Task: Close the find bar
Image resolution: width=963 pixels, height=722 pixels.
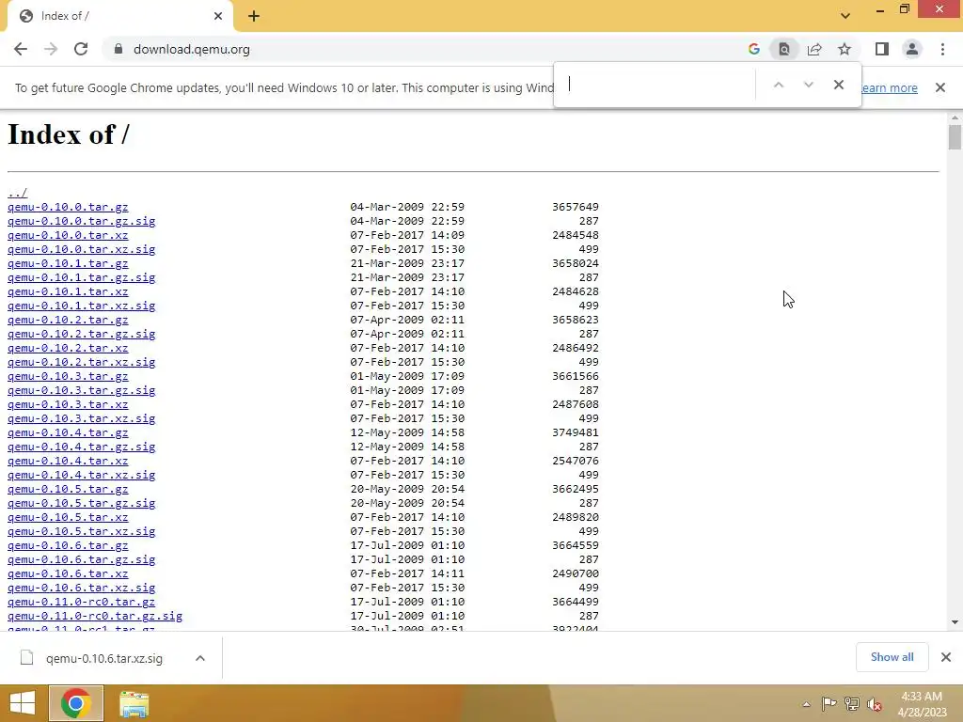Action: click(838, 85)
